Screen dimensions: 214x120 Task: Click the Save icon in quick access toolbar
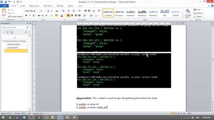pos(5,2)
